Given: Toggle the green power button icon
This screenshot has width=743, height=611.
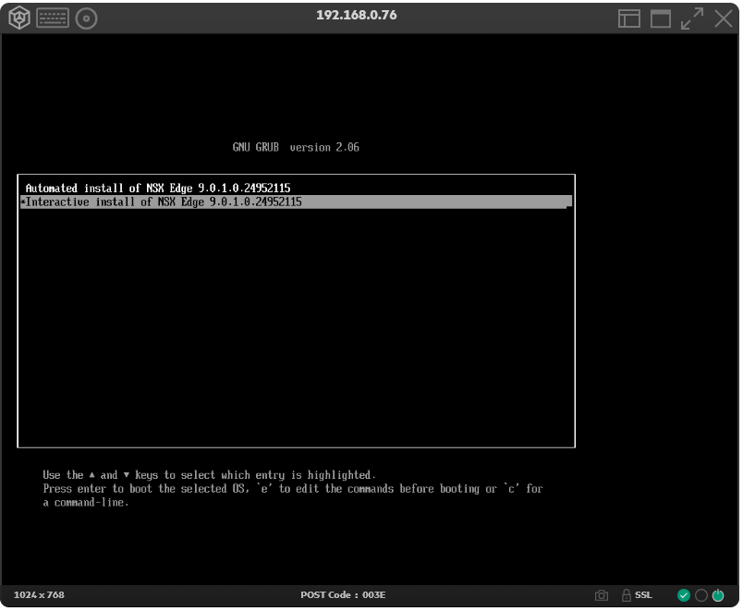Looking at the screenshot, I should click(x=718, y=595).
